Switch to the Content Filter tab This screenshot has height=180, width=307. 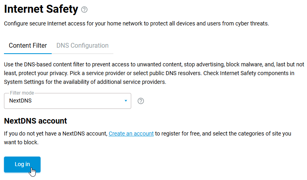pyautogui.click(x=28, y=46)
